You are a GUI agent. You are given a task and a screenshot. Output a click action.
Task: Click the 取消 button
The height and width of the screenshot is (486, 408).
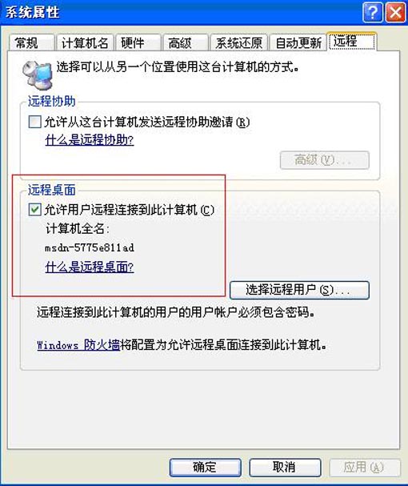285,468
